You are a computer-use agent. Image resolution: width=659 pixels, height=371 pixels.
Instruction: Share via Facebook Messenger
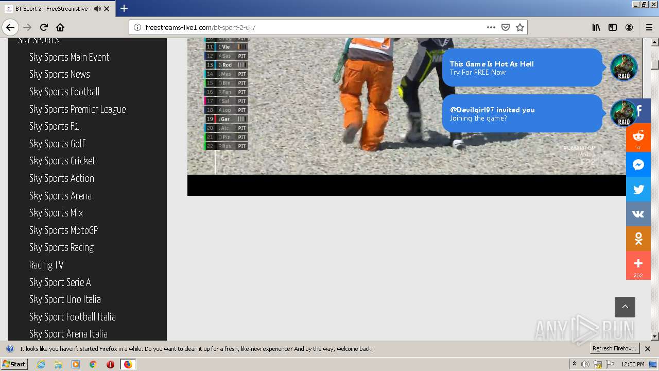click(638, 164)
